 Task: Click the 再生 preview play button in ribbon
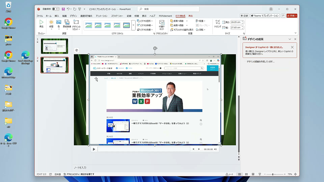point(41,24)
